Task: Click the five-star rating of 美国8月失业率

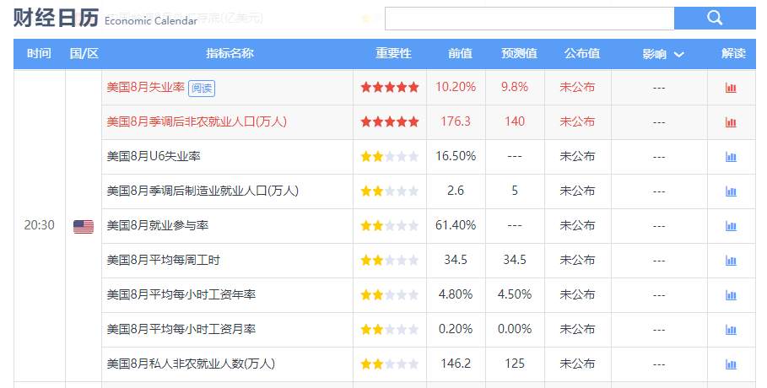Action: 390,88
